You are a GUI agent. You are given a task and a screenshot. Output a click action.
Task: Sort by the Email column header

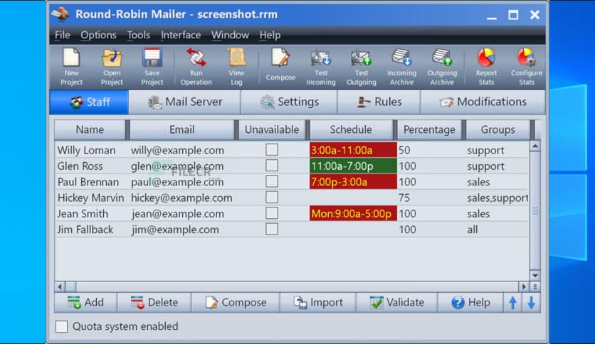(181, 129)
